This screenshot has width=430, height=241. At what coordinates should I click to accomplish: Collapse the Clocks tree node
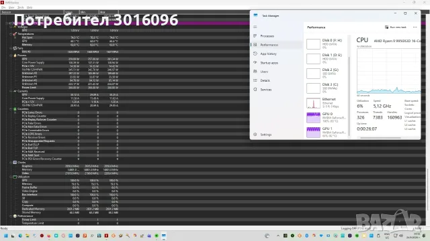11,162
